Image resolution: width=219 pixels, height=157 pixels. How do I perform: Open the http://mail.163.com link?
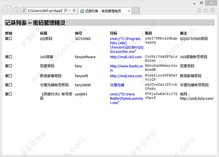pyautogui.click(x=126, y=57)
